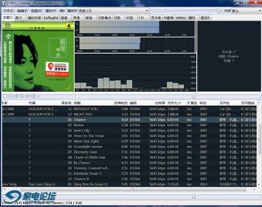Open the 文件(F) menu

click(x=8, y=11)
